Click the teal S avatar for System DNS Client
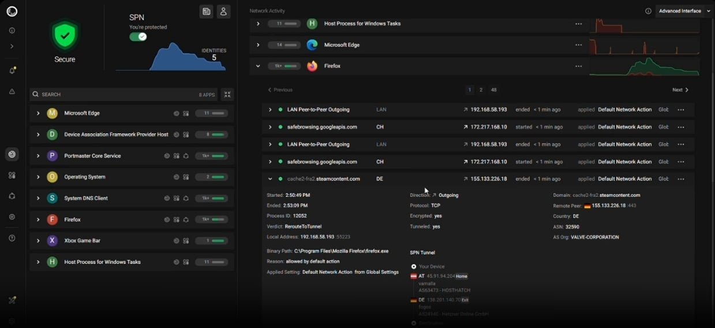Image resolution: width=715 pixels, height=328 pixels. coord(52,198)
